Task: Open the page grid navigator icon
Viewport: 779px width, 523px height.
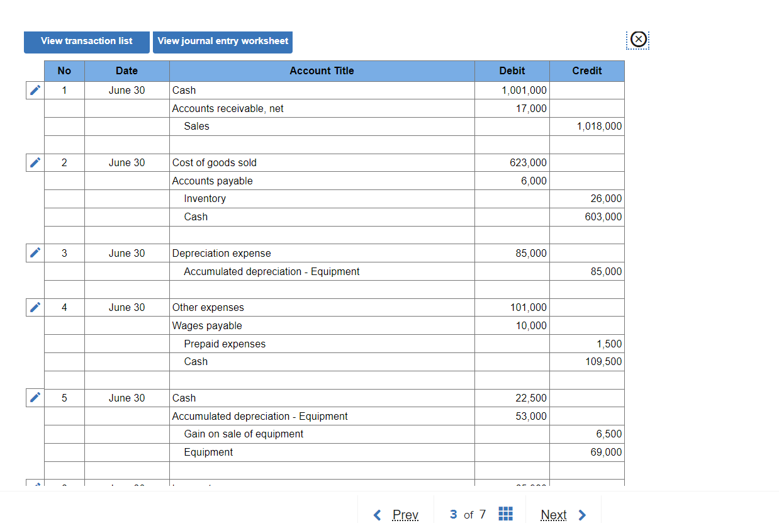Action: [505, 514]
